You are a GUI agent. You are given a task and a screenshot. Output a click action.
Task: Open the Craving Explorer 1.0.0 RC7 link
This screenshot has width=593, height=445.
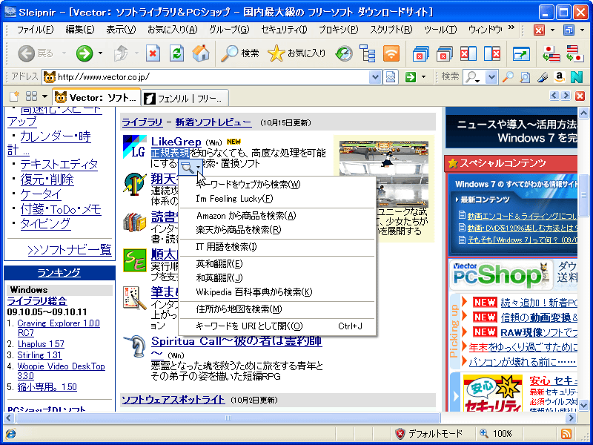59,328
